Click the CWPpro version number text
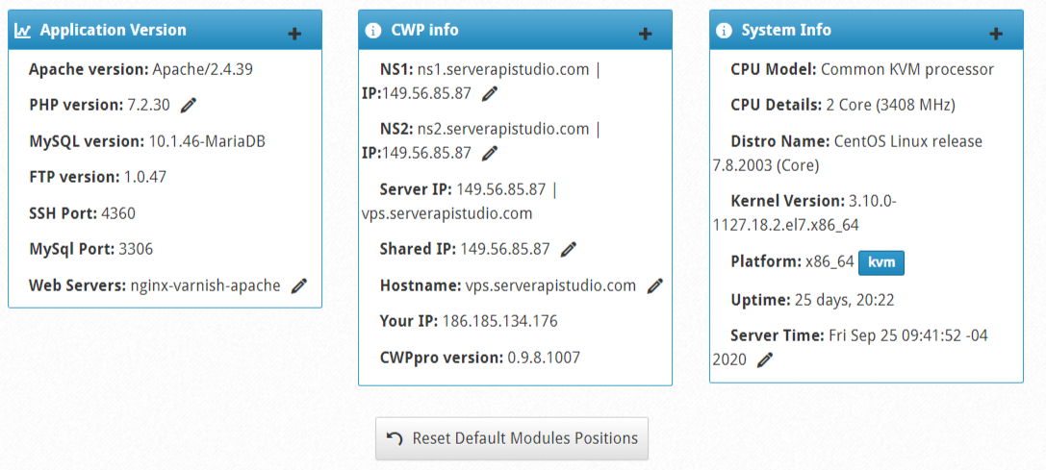This screenshot has height=470, width=1046. click(x=544, y=358)
